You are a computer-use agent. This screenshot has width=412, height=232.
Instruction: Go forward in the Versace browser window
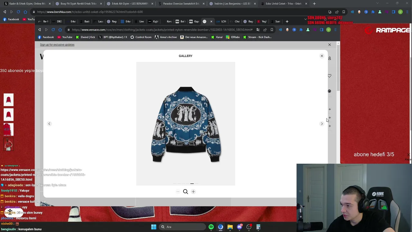tap(46, 30)
